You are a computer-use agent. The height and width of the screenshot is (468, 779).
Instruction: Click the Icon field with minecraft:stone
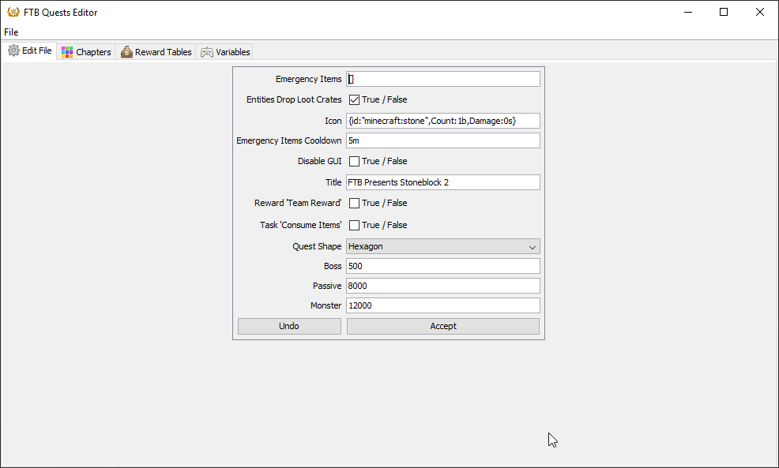[x=442, y=121]
